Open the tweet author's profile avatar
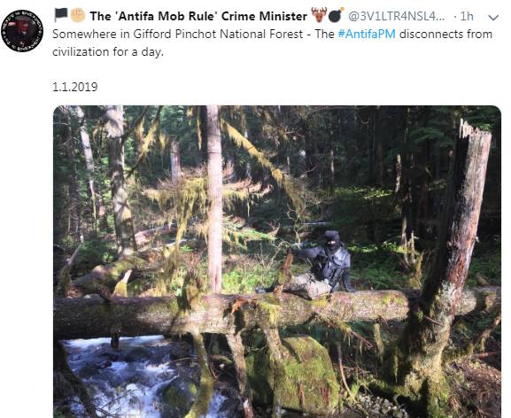The height and width of the screenshot is (418, 511). (22, 31)
